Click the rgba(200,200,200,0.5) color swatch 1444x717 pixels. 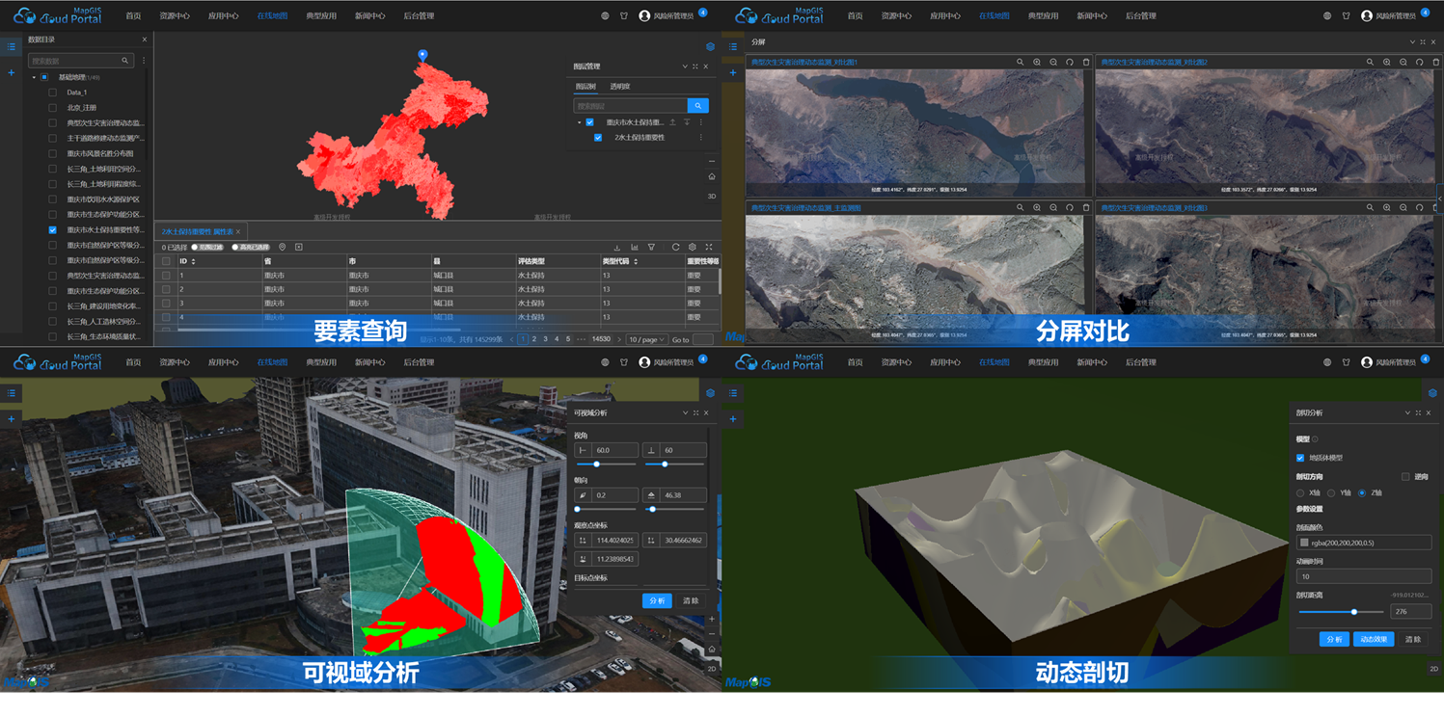1304,543
